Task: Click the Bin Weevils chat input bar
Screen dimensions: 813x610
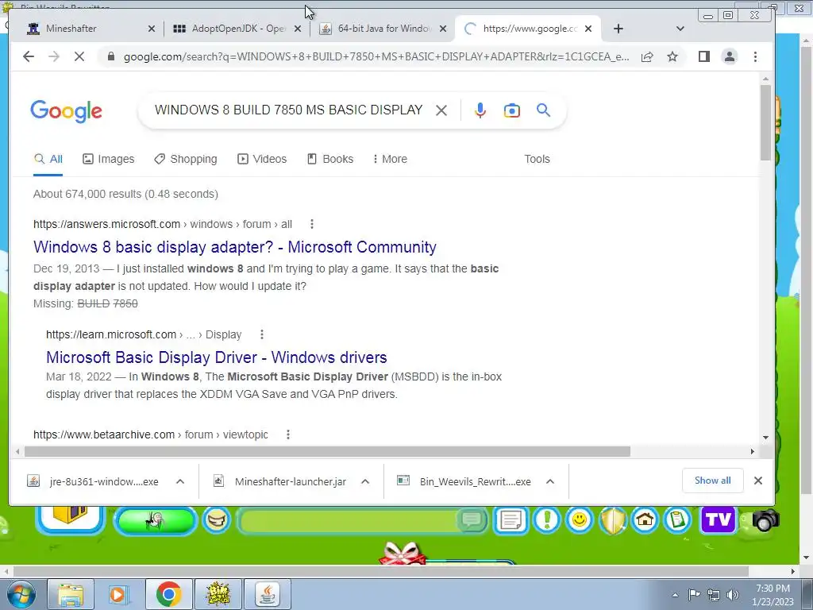Action: coord(349,520)
